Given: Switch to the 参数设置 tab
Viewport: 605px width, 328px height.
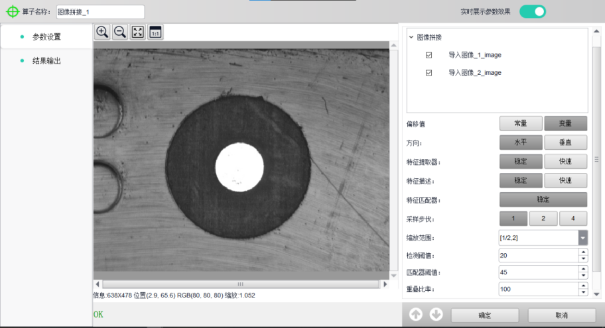Looking at the screenshot, I should coord(46,36).
